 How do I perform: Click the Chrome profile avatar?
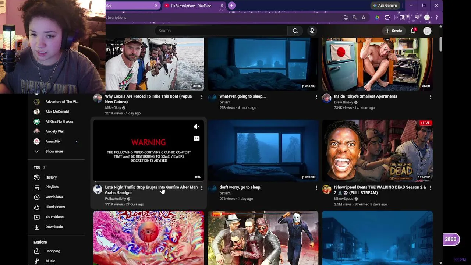click(x=427, y=17)
